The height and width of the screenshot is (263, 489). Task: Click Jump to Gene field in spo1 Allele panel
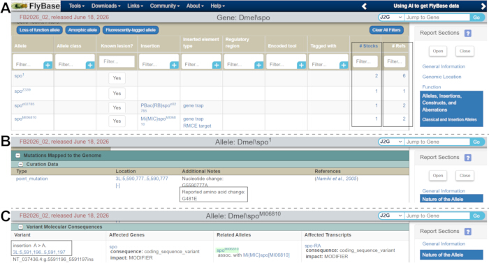click(x=437, y=142)
